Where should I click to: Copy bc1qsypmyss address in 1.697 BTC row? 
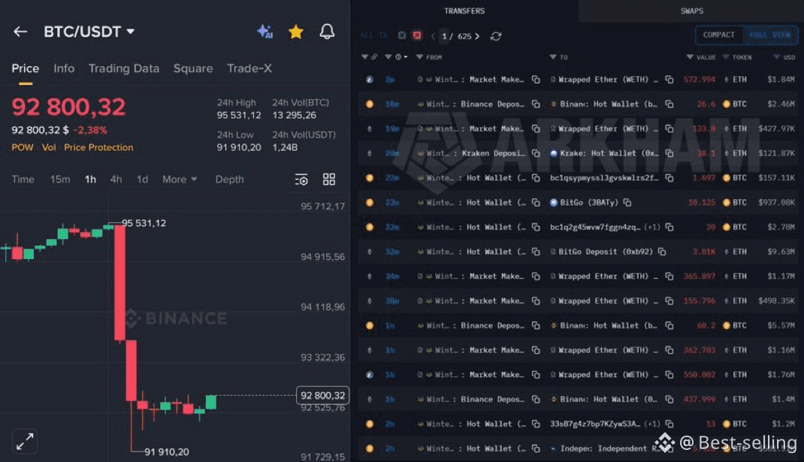pos(669,178)
